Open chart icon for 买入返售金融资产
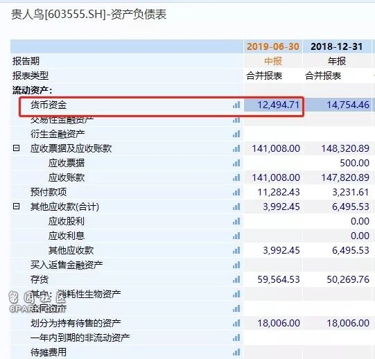 pos(236,265)
